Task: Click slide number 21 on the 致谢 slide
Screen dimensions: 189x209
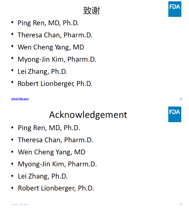Action: coord(181,99)
